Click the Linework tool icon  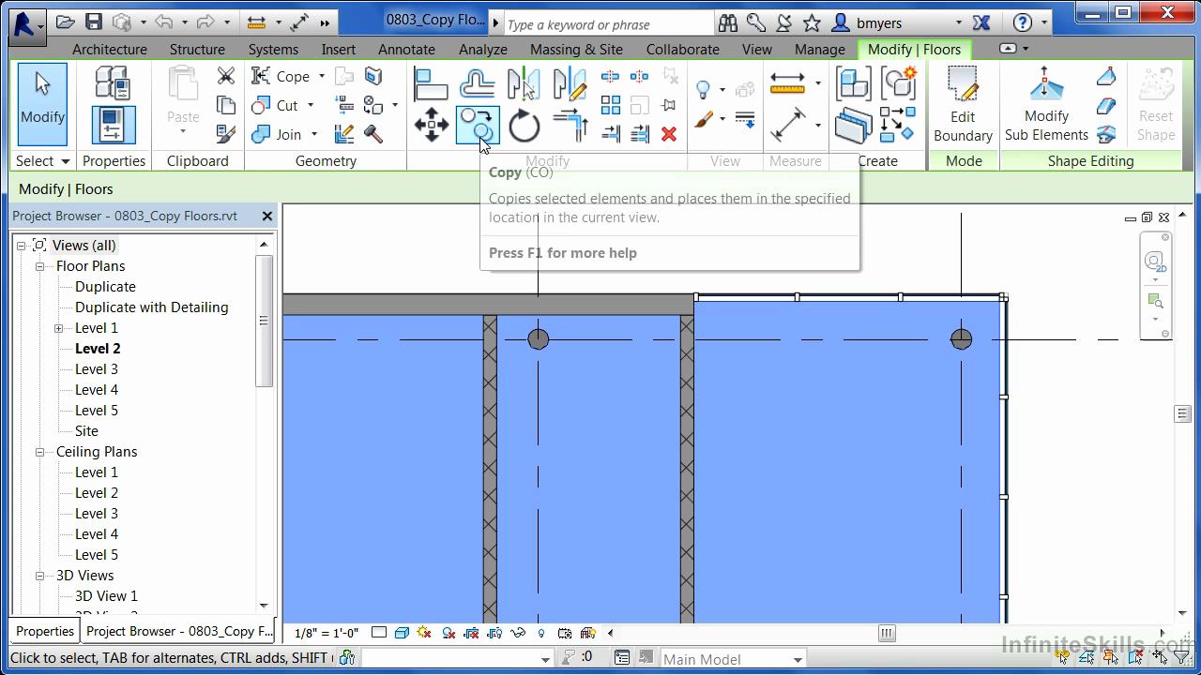click(745, 120)
